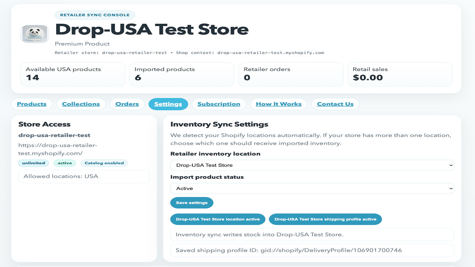Click the Retail sales stat card

(400, 74)
